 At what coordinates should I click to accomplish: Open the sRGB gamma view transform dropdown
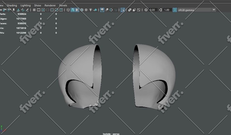[x=197, y=10]
